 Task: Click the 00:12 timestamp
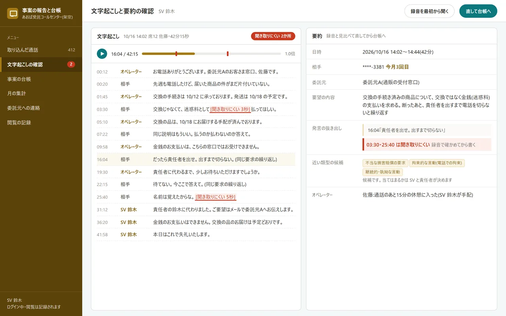pyautogui.click(x=102, y=72)
